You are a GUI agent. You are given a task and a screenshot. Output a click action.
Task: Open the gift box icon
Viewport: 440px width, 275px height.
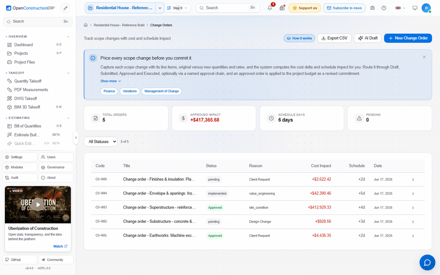point(282,8)
